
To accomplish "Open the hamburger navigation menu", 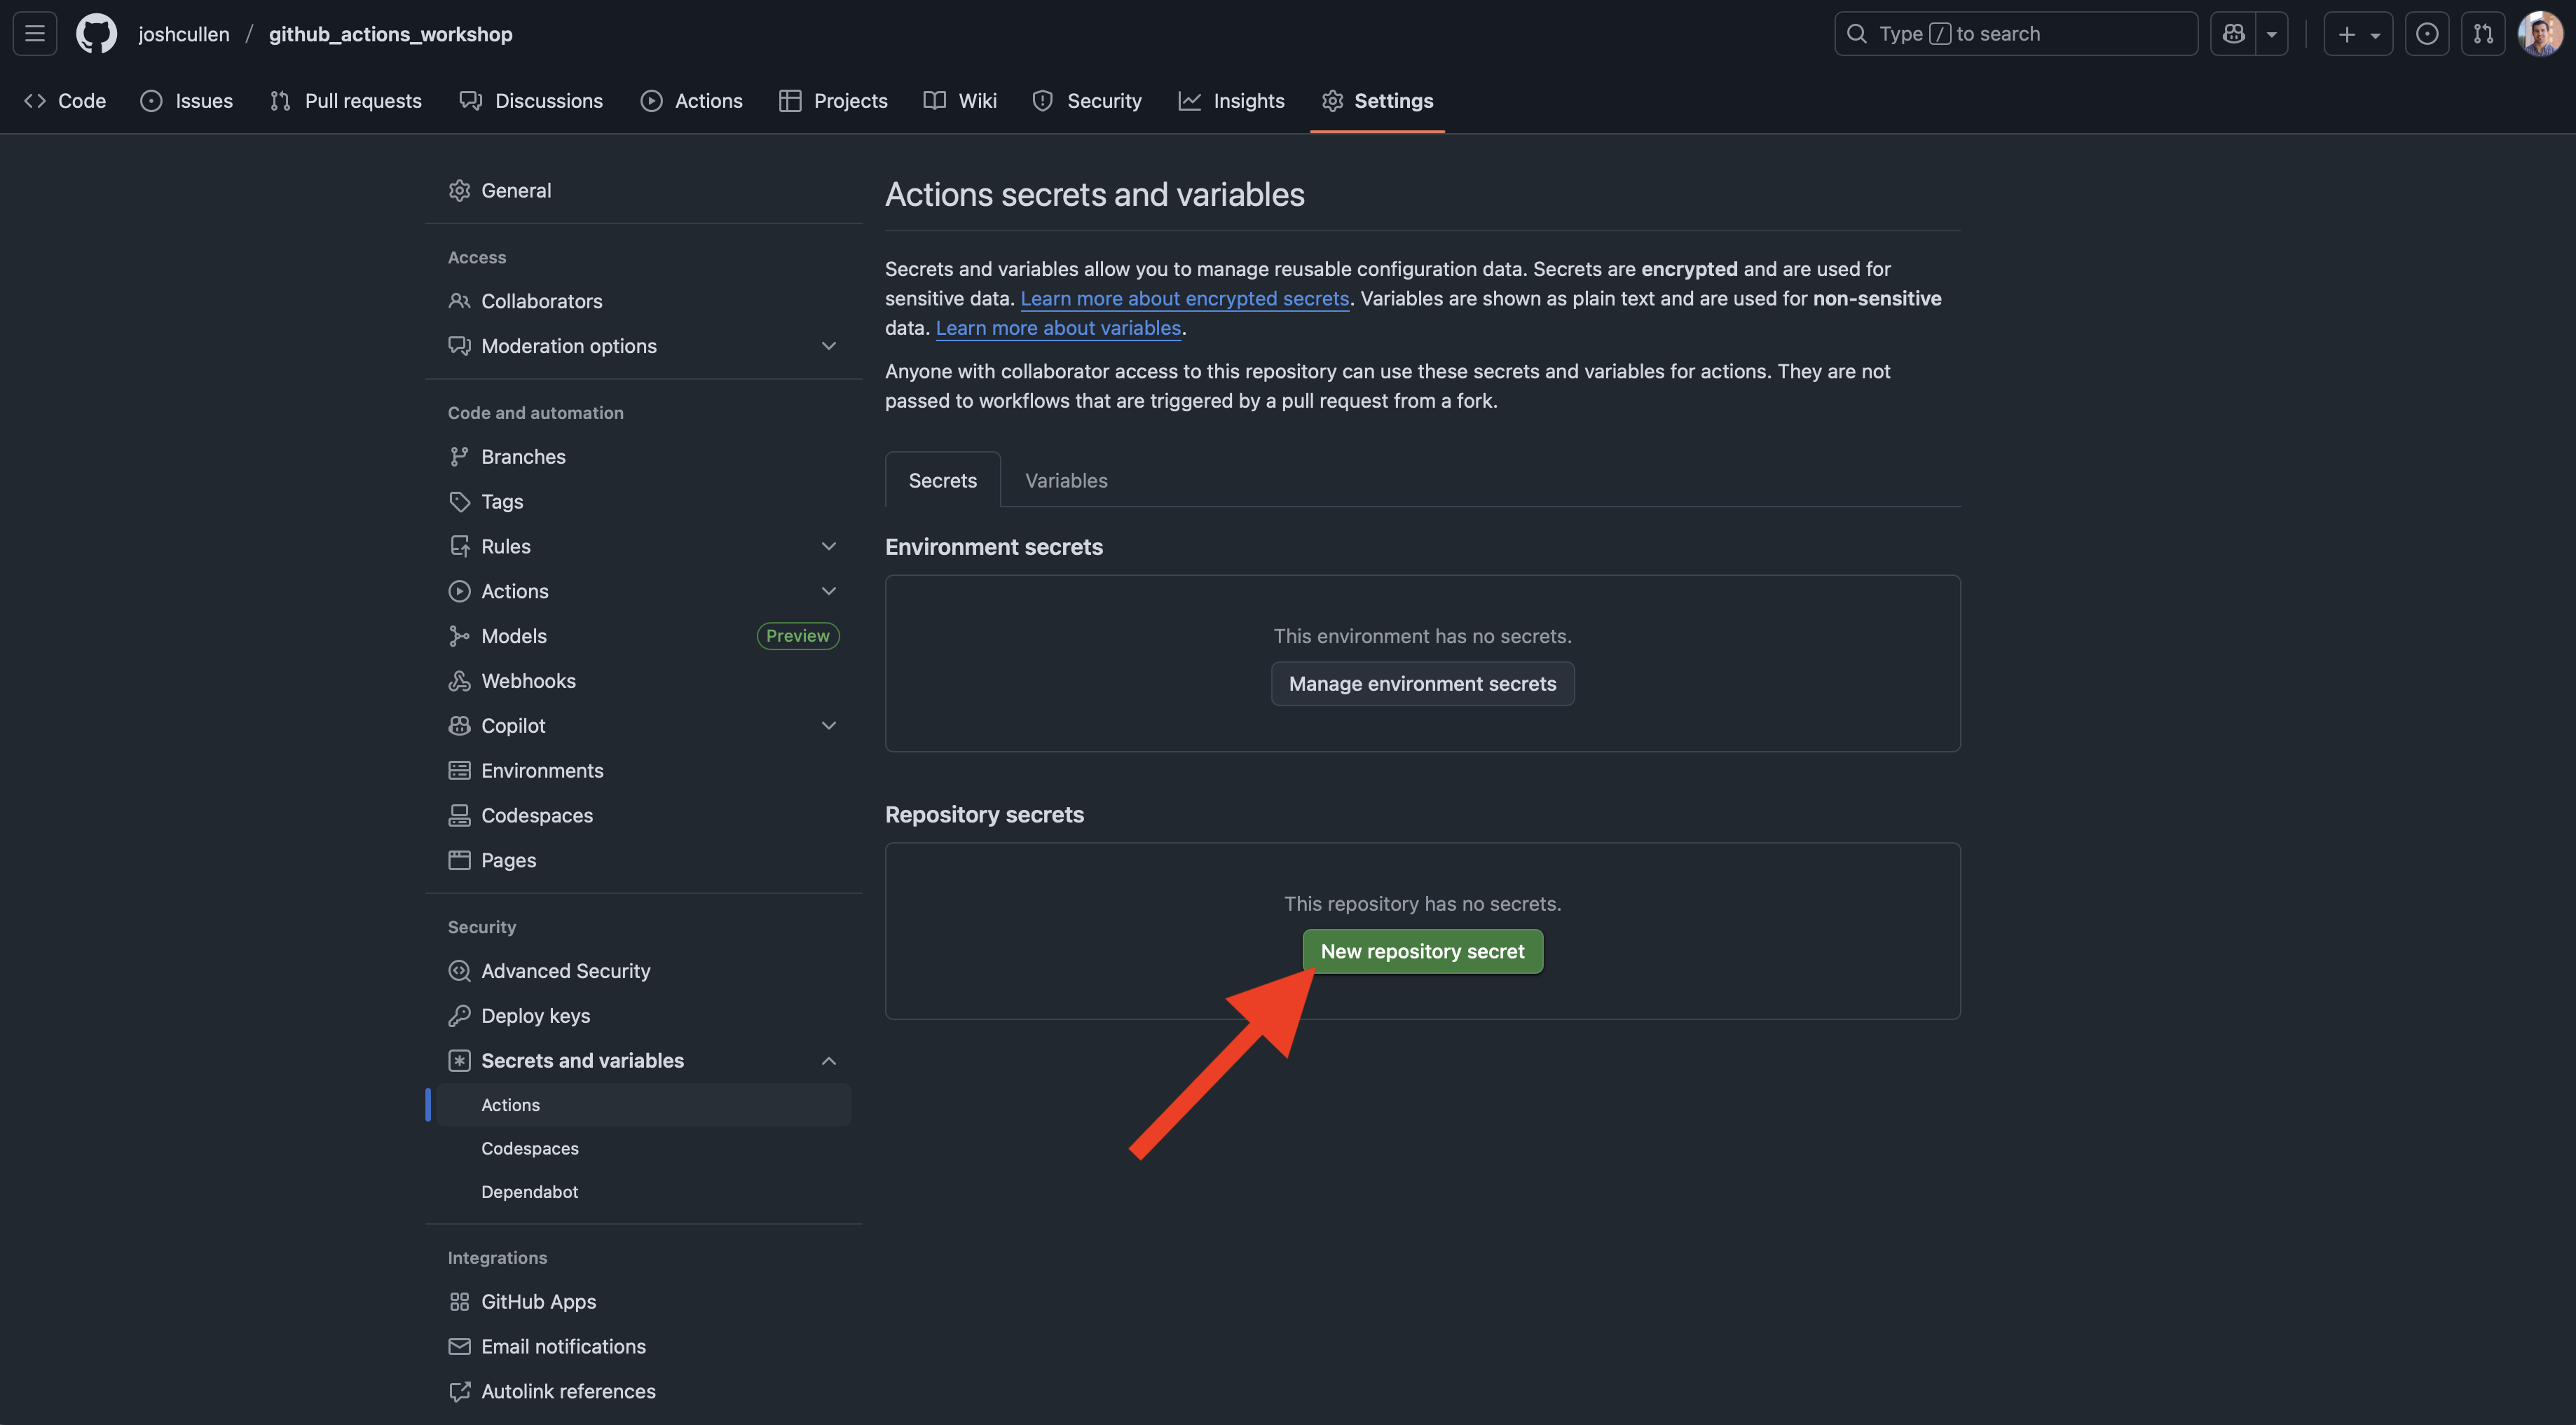I will pos(35,34).
